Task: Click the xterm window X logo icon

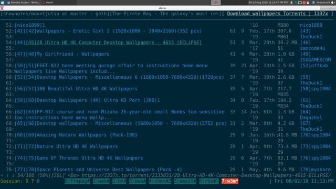Action: pyautogui.click(x=2, y=8)
